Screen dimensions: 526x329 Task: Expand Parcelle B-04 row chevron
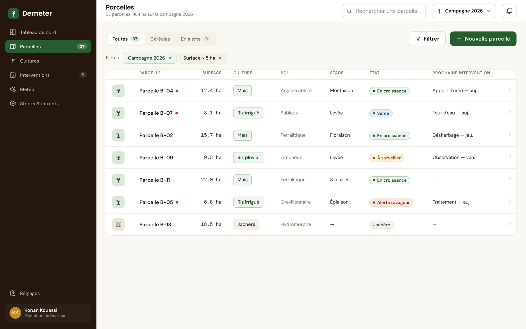pyautogui.click(x=510, y=90)
